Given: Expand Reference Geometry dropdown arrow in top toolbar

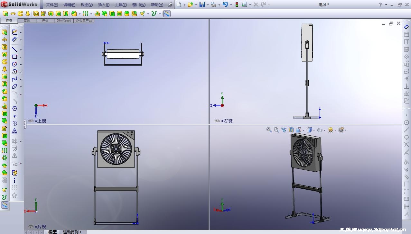Looking at the screenshot, I should click(x=148, y=14).
